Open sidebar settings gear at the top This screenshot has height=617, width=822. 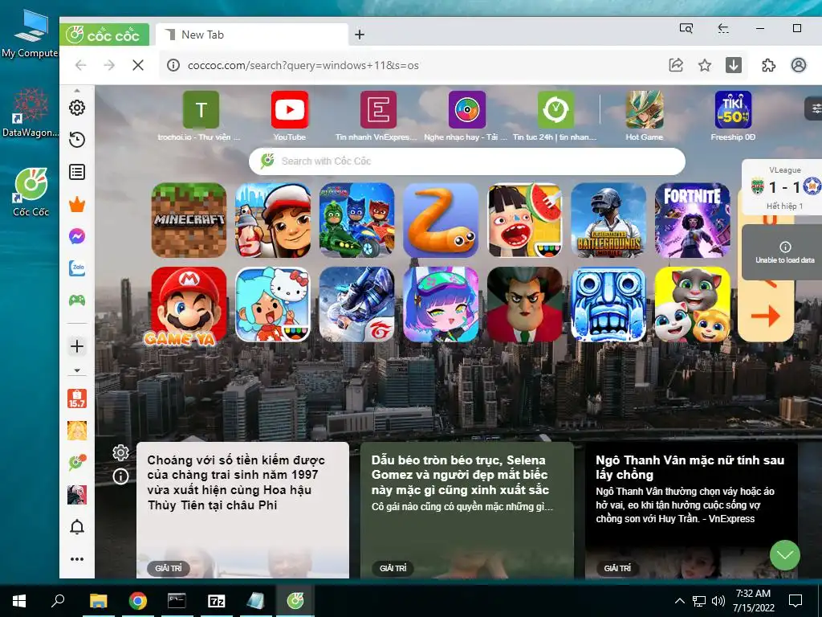[77, 108]
